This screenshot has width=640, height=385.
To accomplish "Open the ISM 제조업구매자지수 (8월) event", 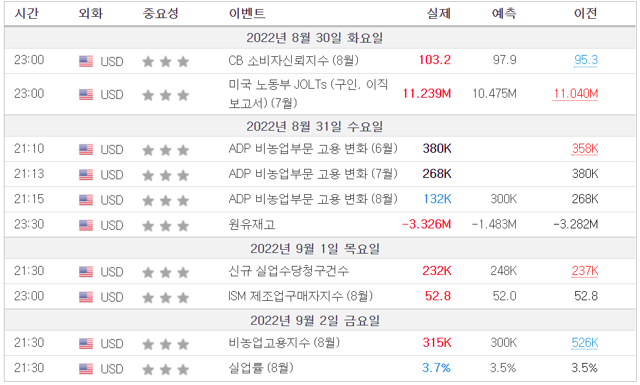I will pos(300,296).
